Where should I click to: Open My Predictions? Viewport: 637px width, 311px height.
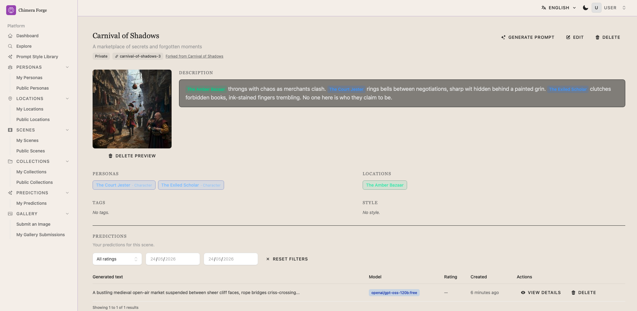(x=31, y=203)
